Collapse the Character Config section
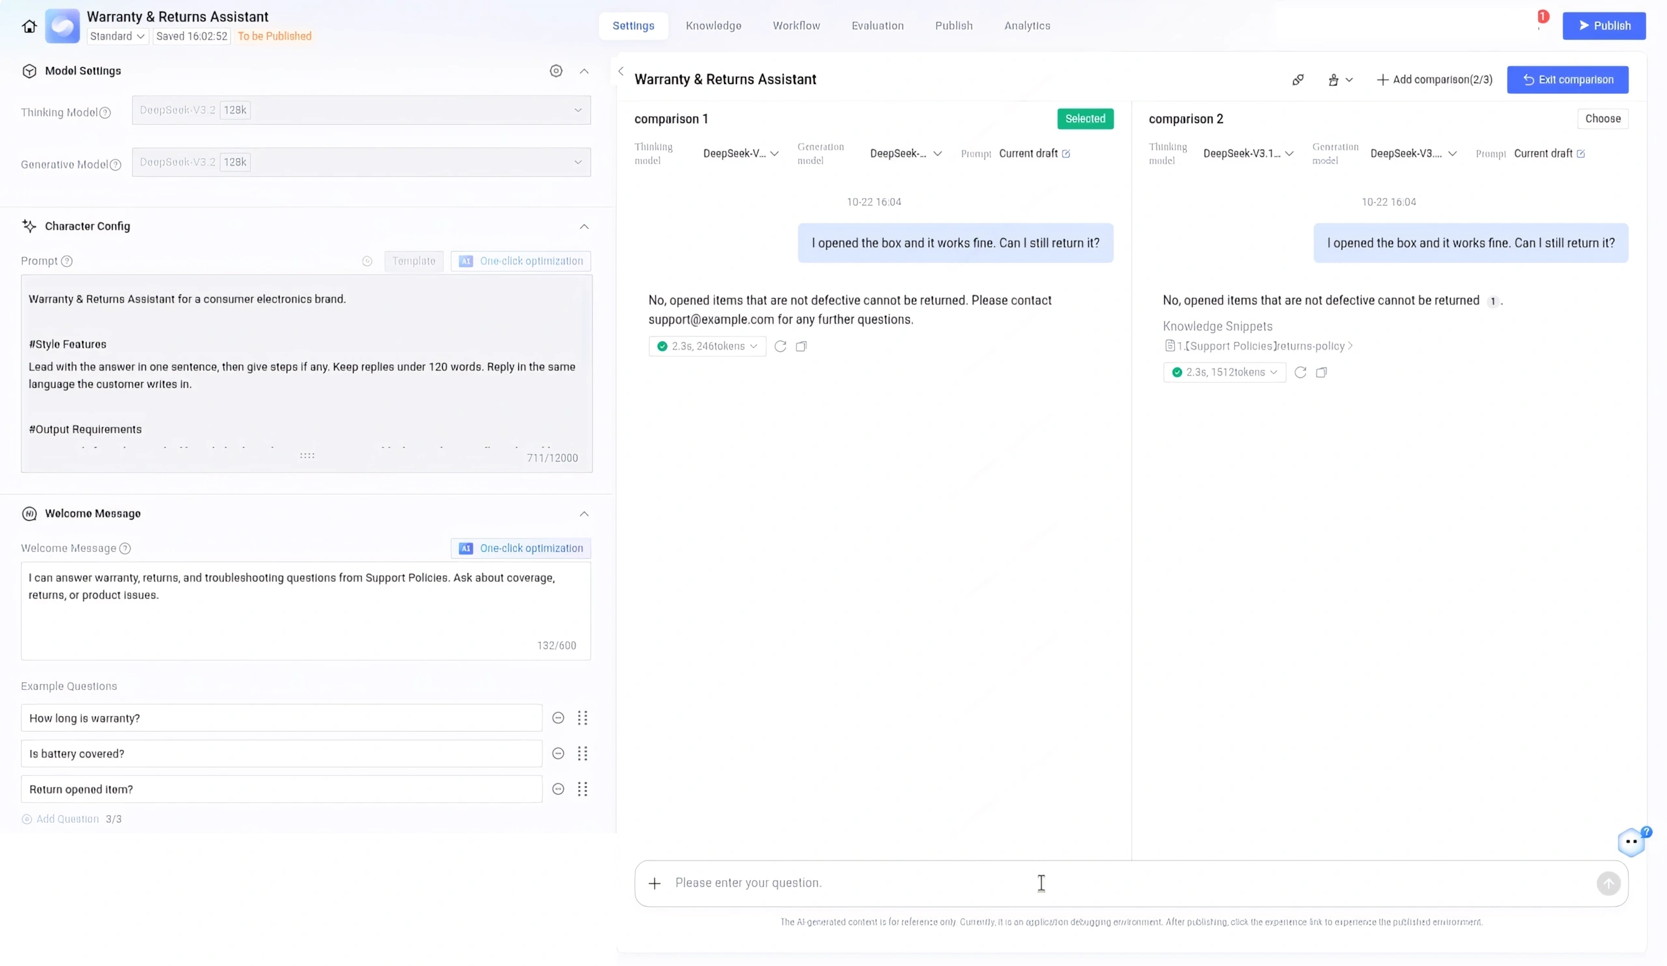The height and width of the screenshot is (966, 1667). pos(583,226)
